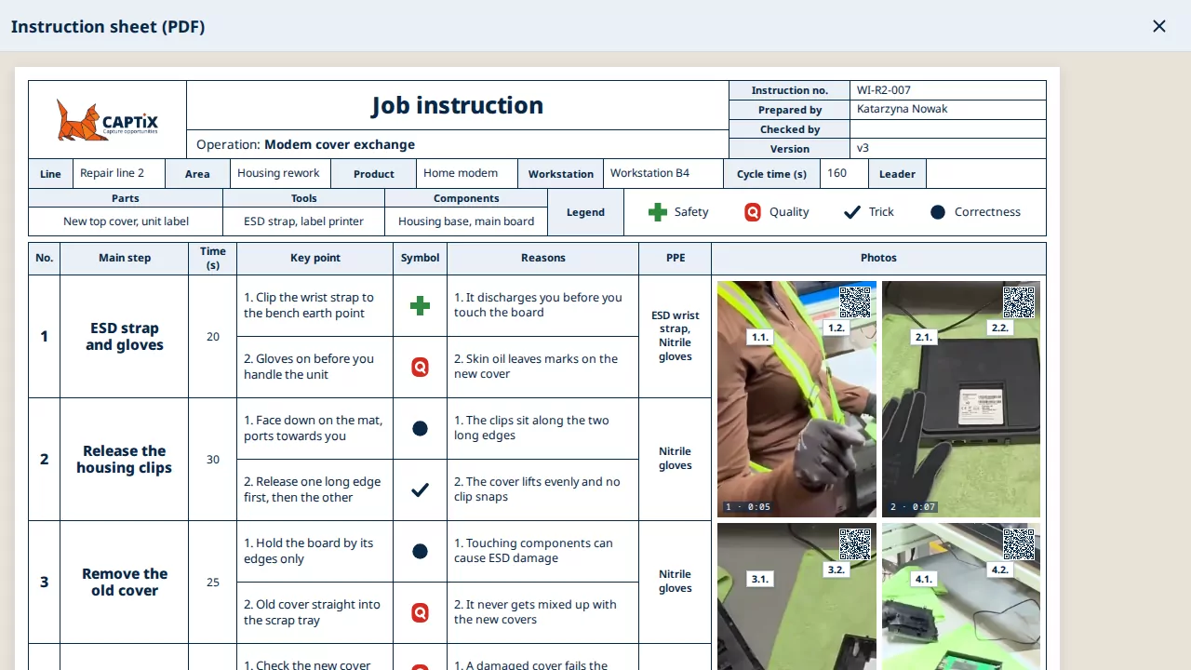
Task: Click the QR code on photo 1
Action: (855, 301)
